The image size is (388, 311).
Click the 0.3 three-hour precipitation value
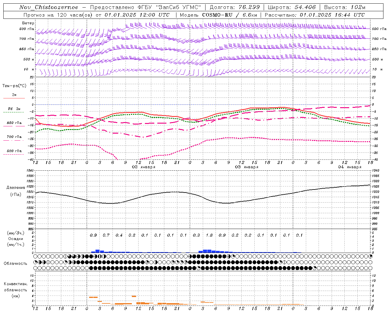(x=196, y=235)
